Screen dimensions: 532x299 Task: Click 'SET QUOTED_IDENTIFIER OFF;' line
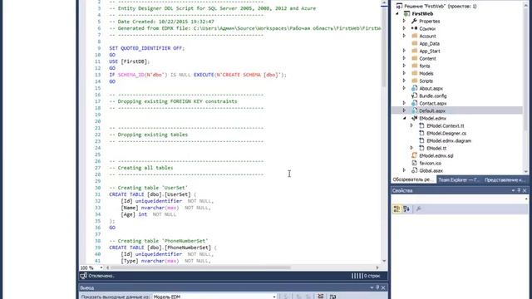tap(146, 48)
